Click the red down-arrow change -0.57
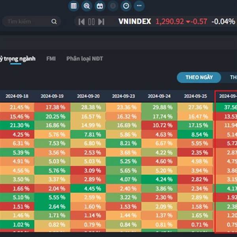 tap(196, 21)
